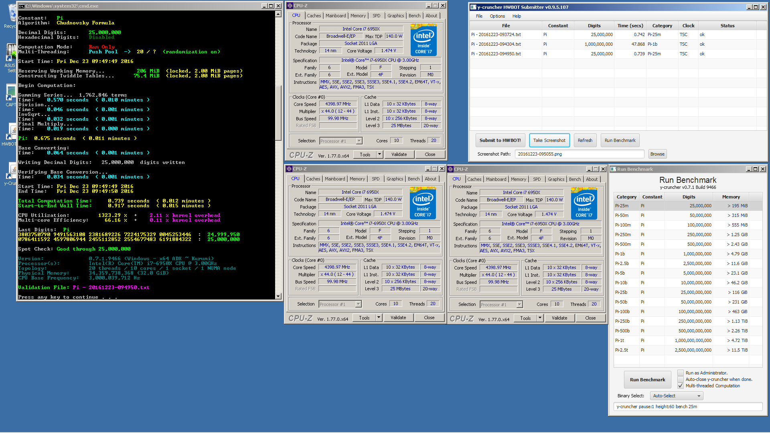
Task: Maximize the cmd.exe window
Action: tap(271, 6)
